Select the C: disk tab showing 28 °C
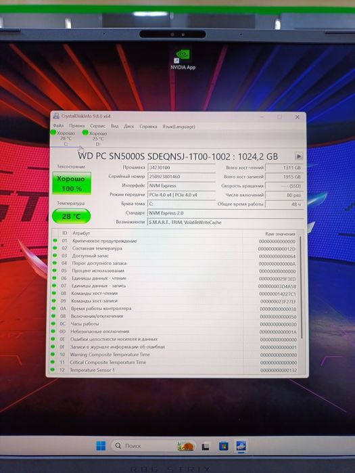 (64, 138)
